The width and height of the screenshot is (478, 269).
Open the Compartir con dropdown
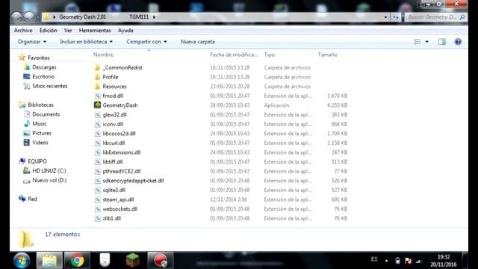click(146, 42)
